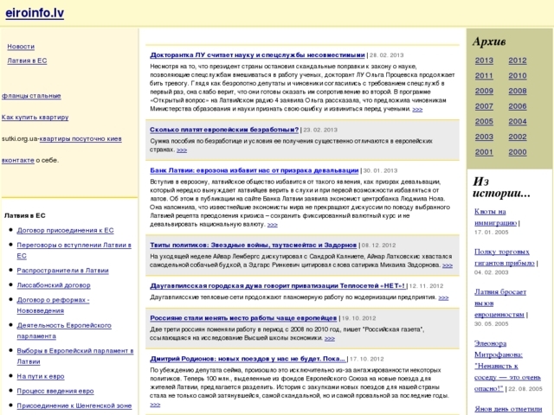Screen dimensions: 554x415
Task: Click date 28. 02. 2013 text
Action: coord(387,55)
